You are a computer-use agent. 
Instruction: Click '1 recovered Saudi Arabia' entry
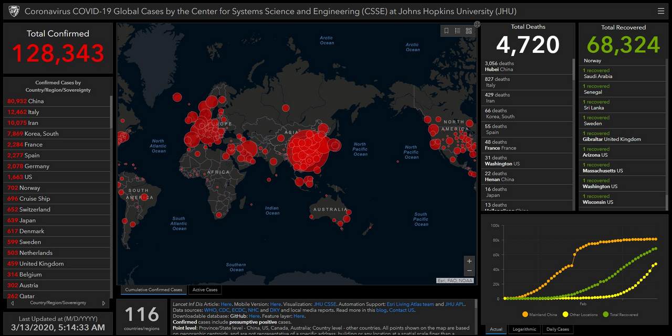pos(623,73)
